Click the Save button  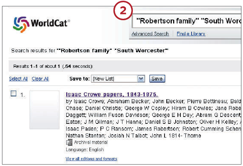tap(157, 79)
